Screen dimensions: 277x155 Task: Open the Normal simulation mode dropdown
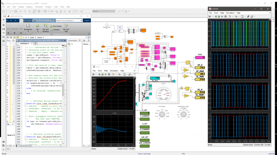[104, 11]
